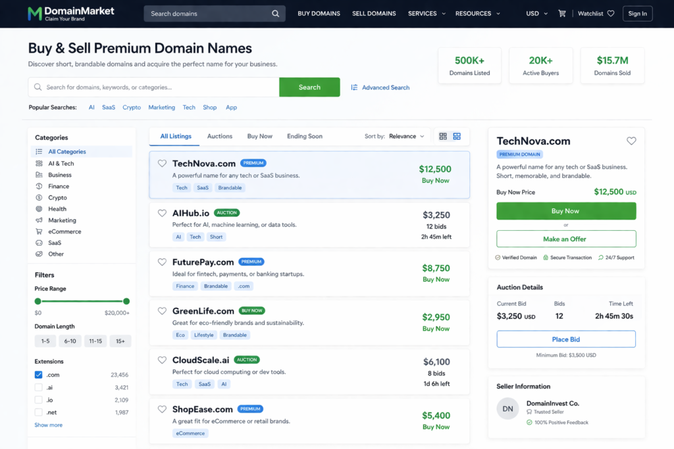The height and width of the screenshot is (449, 674).
Task: Click the Business category icon
Action: (39, 175)
